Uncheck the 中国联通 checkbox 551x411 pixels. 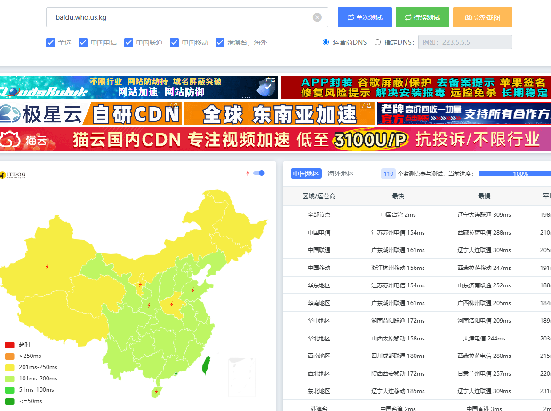coord(128,42)
